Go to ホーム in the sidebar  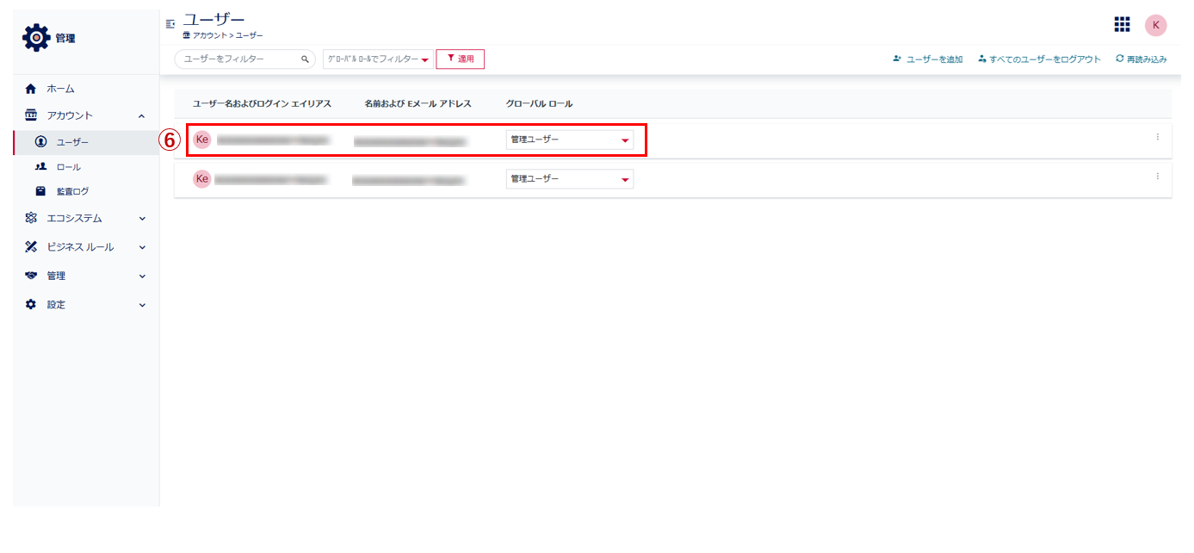click(60, 89)
